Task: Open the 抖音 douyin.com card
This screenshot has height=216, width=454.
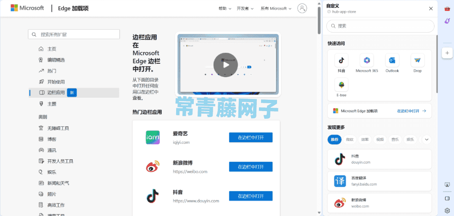Action: [380, 159]
